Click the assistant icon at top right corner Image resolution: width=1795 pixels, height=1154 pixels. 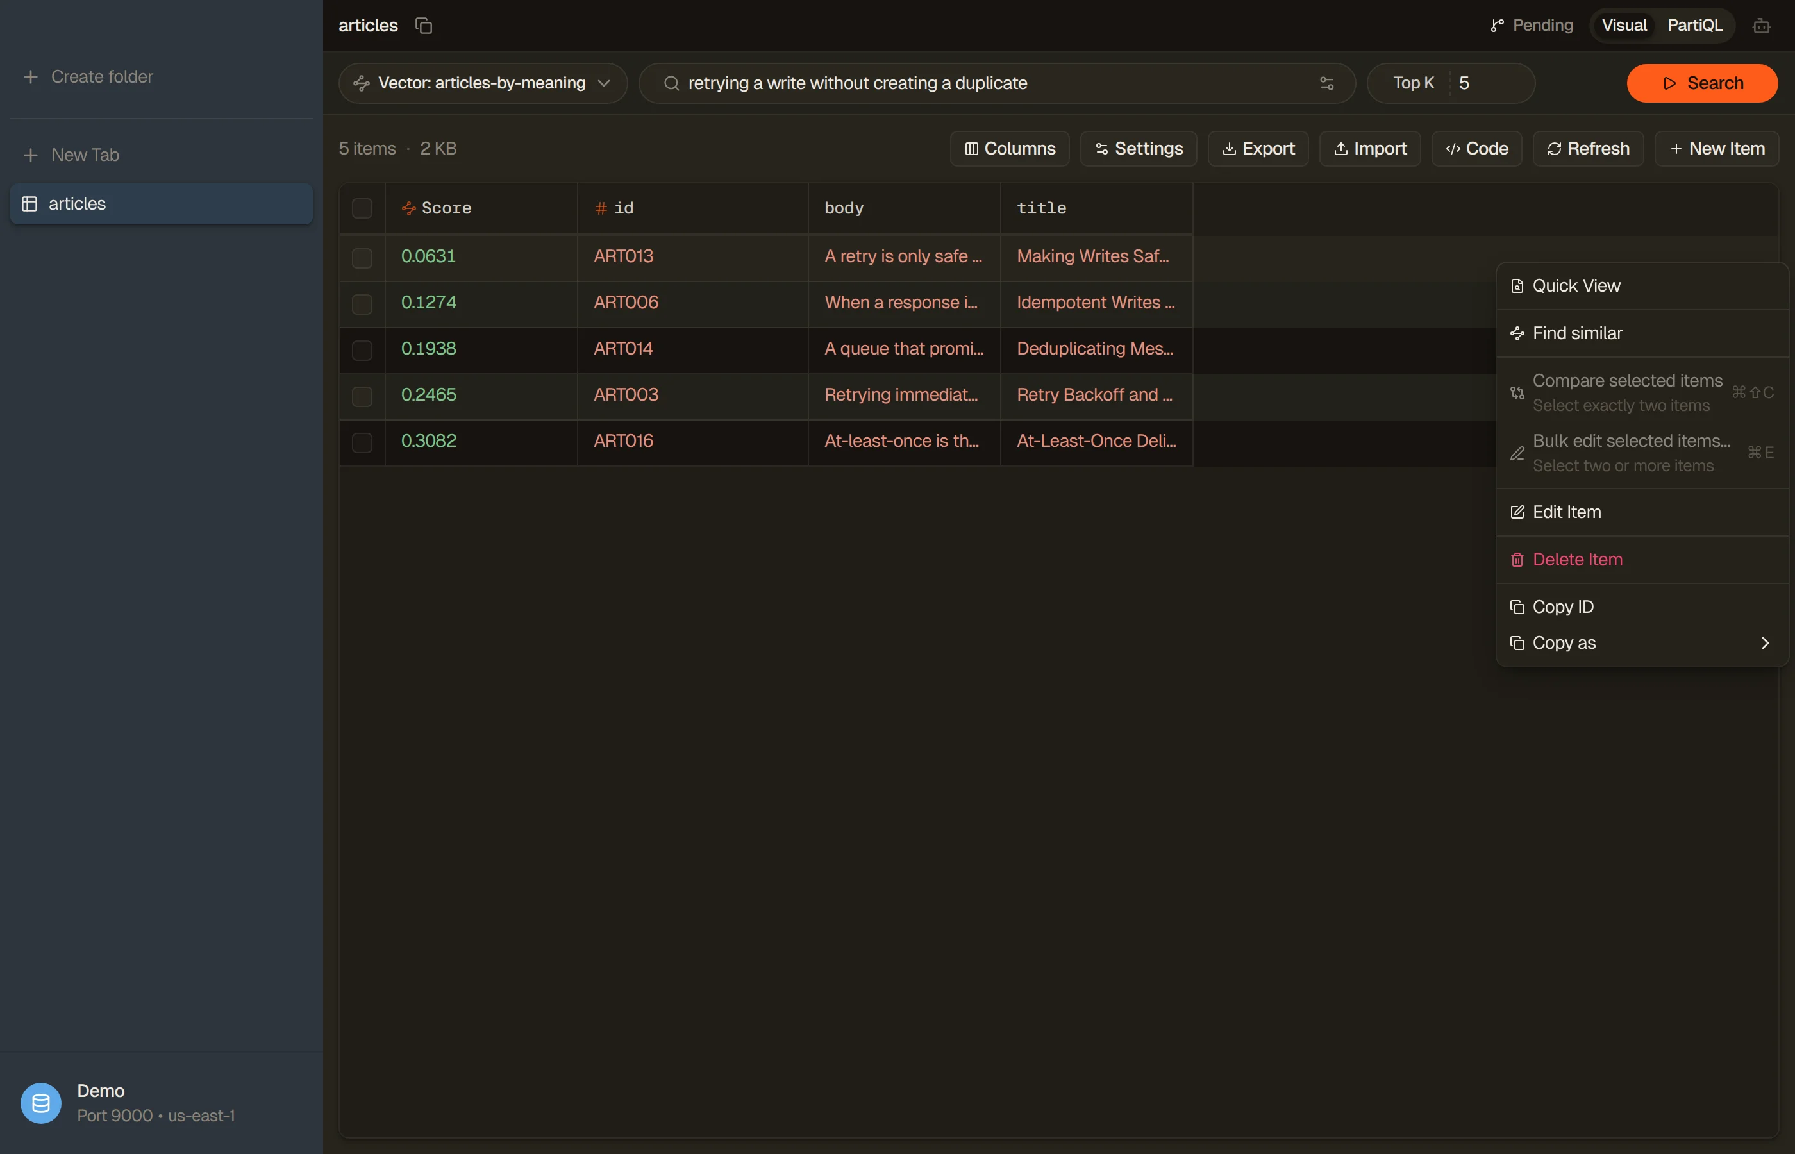(1761, 26)
